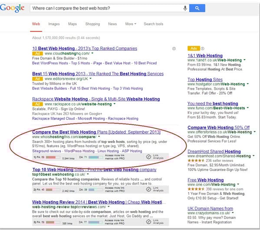Click 'Access more link metrics with PRO' under top10bestwebhosting
The image size is (260, 230).
pos(115,189)
